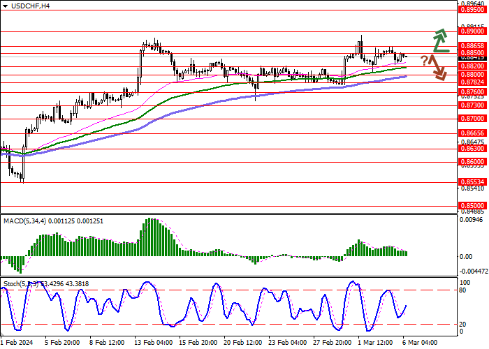The height and width of the screenshot is (349, 489).
Task: Select the 0.85534 price level label
Action: tap(472, 182)
